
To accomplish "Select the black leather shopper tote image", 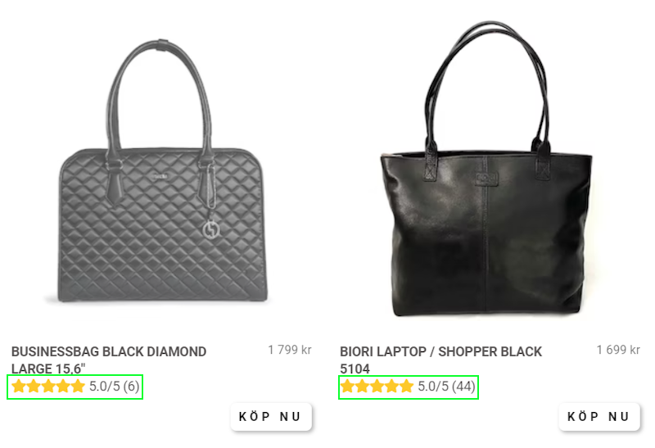I will (486, 169).
